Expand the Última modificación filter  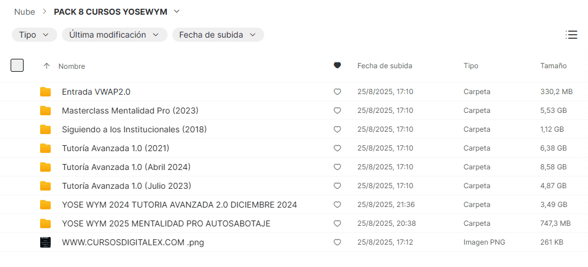pos(114,35)
